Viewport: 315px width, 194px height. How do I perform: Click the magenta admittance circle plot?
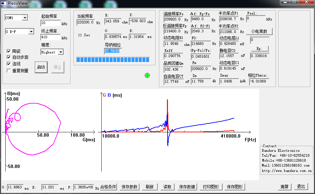33,129
